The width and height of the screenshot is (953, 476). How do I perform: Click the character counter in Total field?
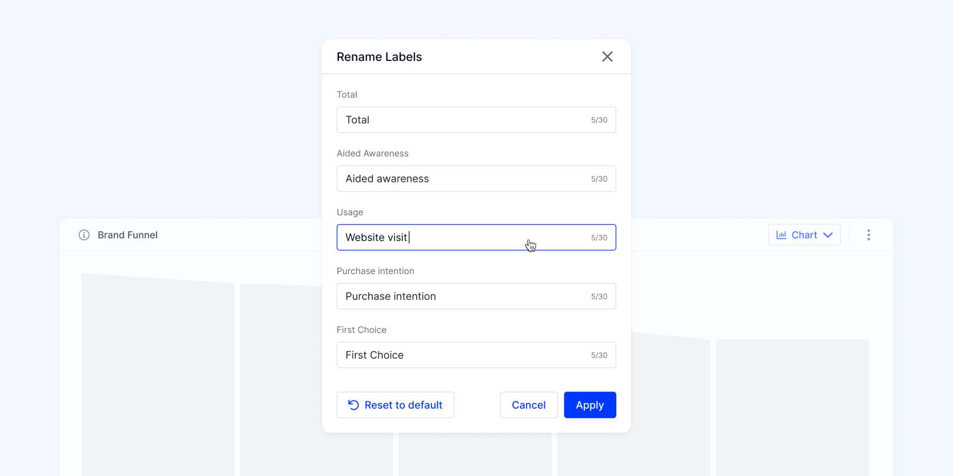pyautogui.click(x=599, y=120)
